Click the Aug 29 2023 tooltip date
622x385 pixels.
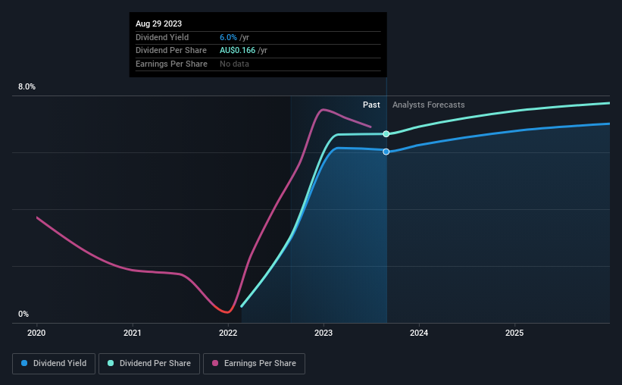pos(158,23)
